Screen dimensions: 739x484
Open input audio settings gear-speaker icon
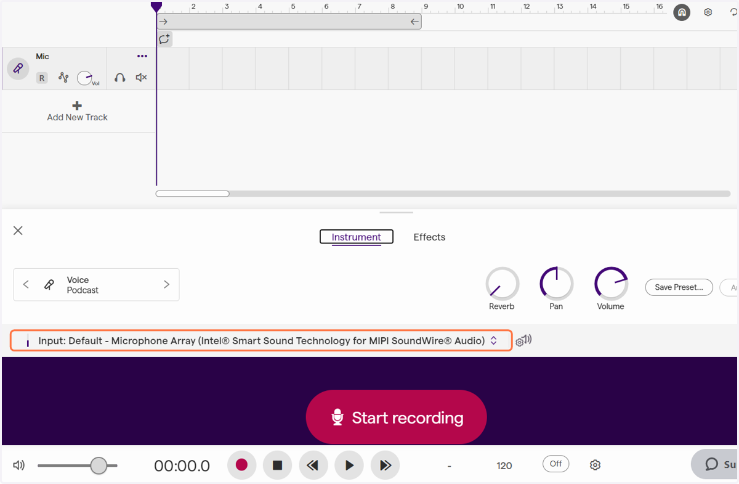[x=523, y=341]
